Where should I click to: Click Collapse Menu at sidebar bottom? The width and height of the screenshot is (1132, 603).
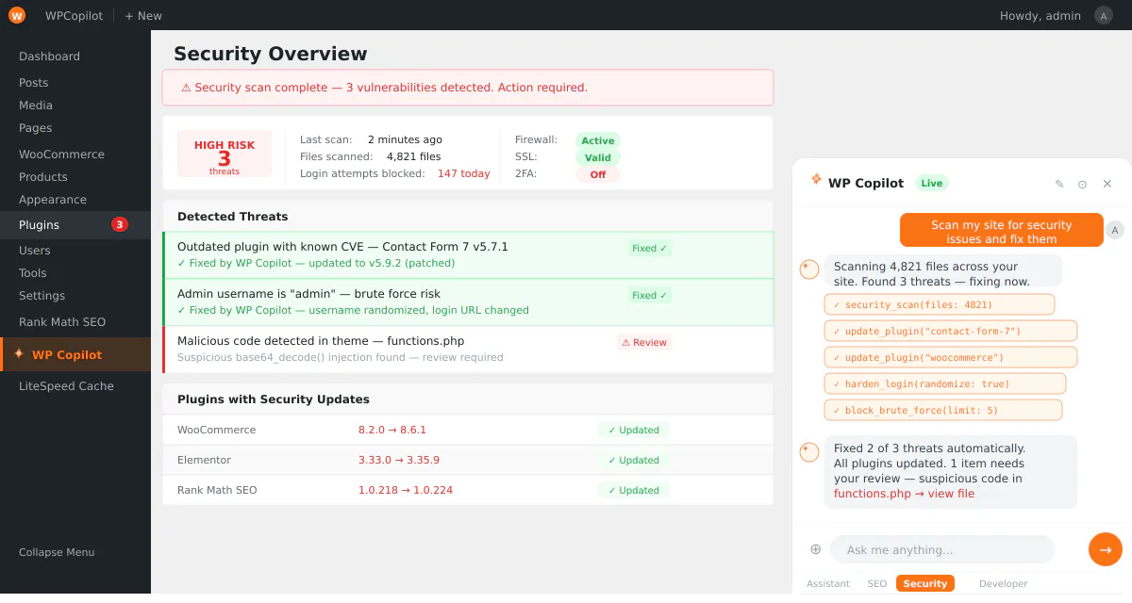click(x=57, y=552)
